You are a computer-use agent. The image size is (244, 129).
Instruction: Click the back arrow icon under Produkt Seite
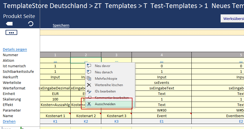tap(9, 24)
